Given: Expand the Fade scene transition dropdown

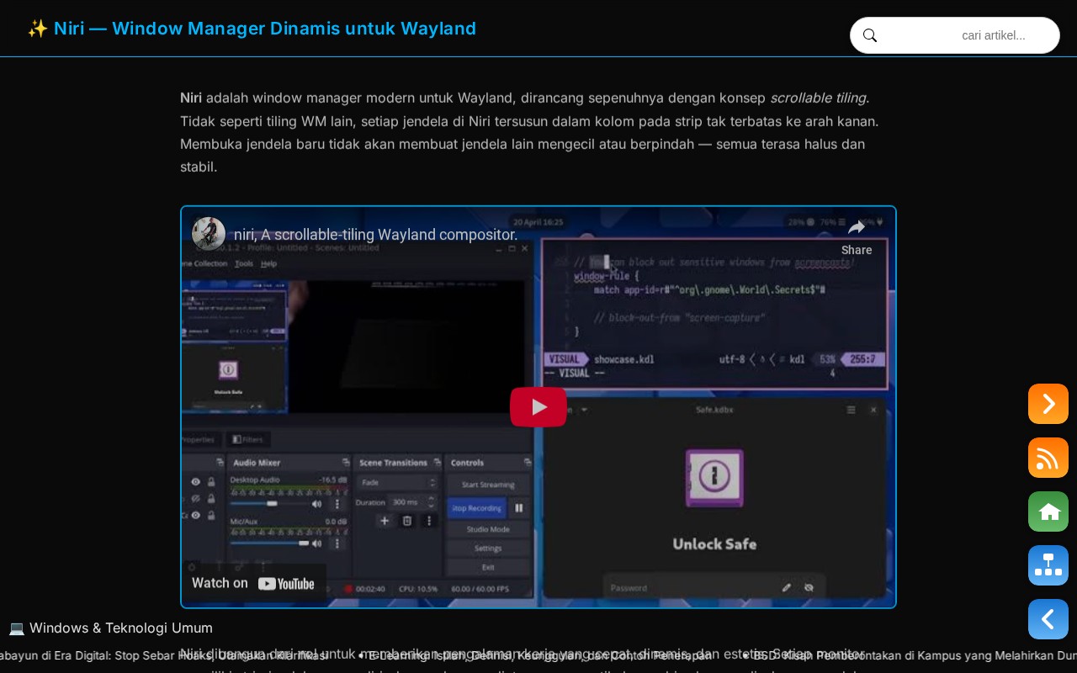Looking at the screenshot, I should click(397, 483).
